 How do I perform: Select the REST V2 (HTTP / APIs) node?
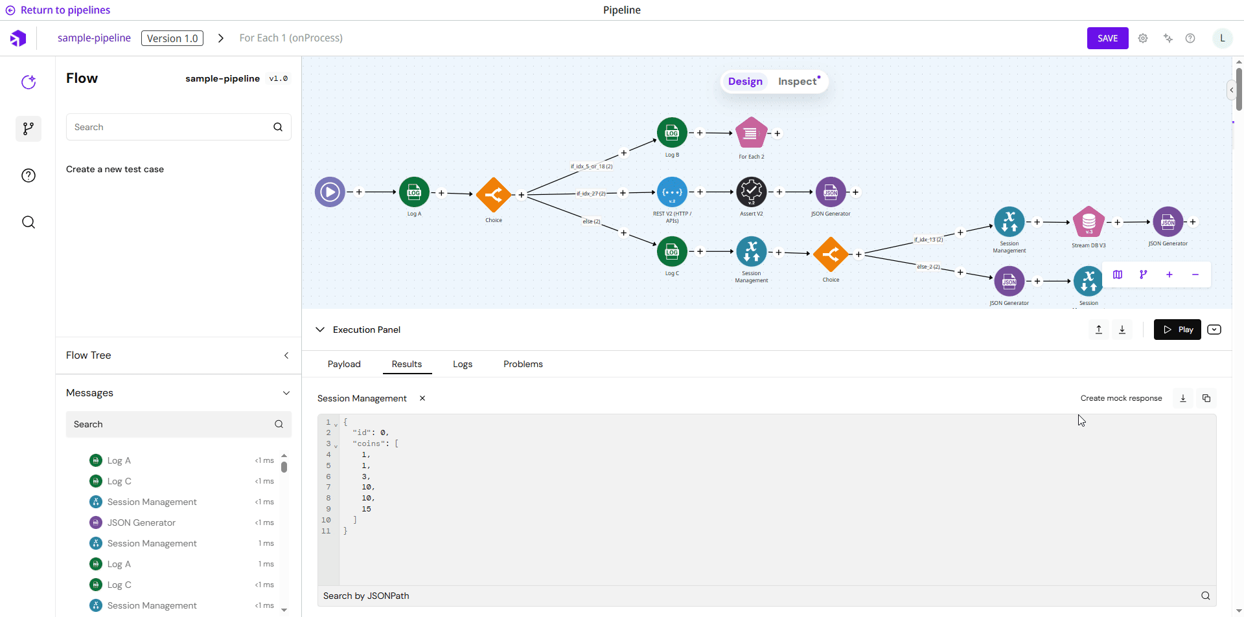pos(672,192)
